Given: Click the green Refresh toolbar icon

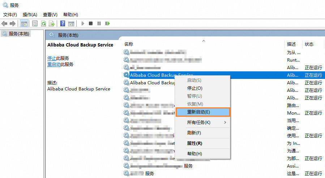Looking at the screenshot, I should click(x=43, y=23).
